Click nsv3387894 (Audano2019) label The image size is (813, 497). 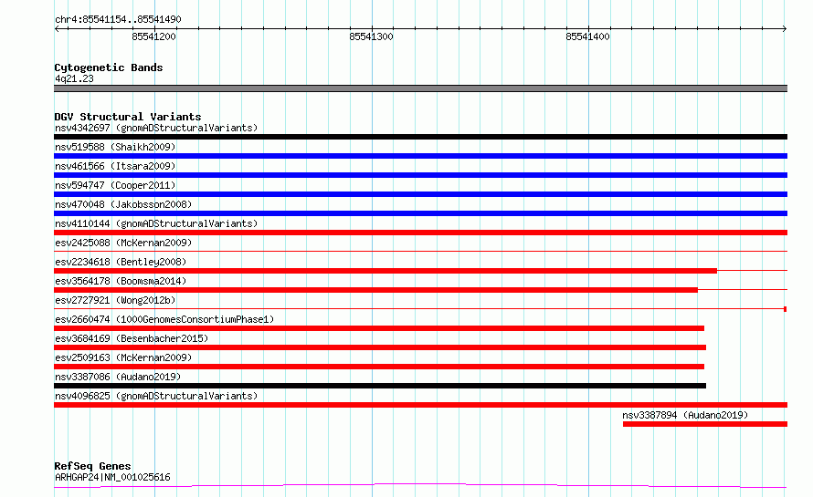coord(685,415)
